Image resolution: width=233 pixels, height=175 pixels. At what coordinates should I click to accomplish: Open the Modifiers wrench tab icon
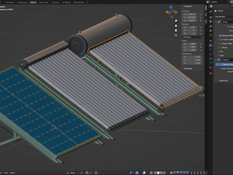coord(211,45)
